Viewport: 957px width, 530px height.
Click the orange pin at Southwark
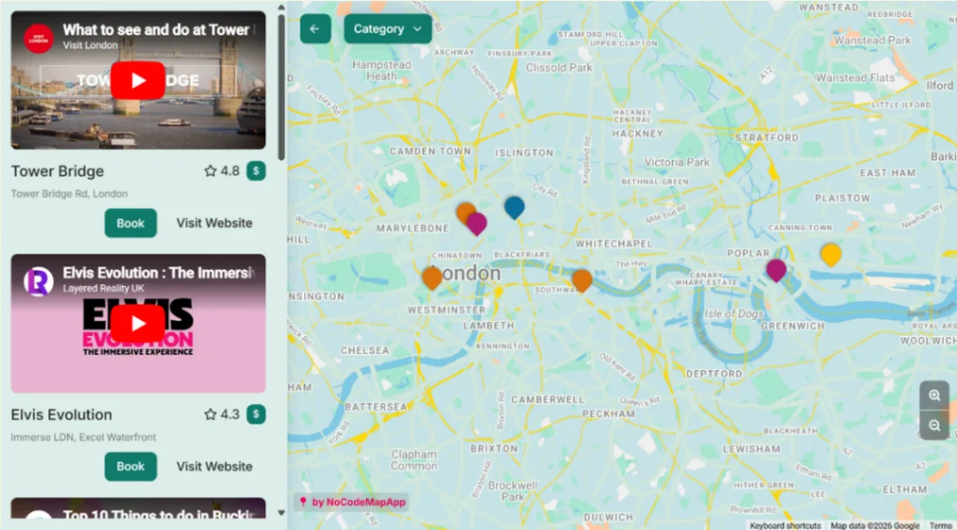point(582,280)
